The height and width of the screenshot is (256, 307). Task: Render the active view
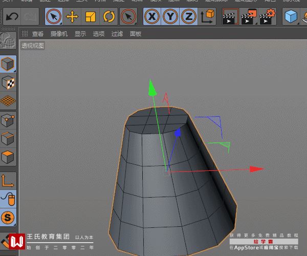(230, 16)
